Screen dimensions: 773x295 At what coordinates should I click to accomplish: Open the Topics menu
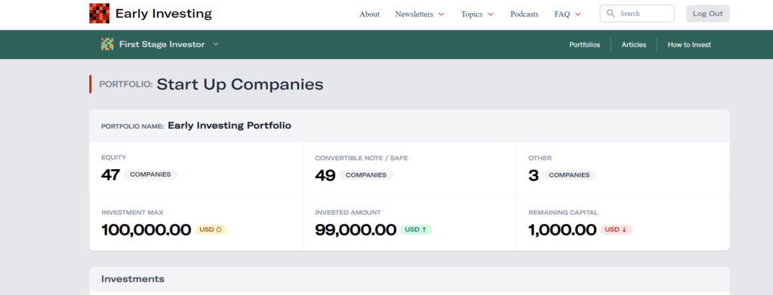point(472,14)
